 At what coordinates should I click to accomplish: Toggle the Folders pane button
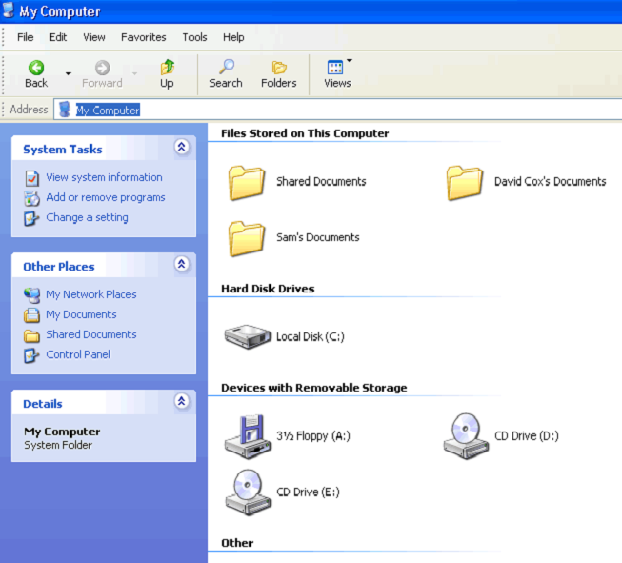tap(279, 74)
